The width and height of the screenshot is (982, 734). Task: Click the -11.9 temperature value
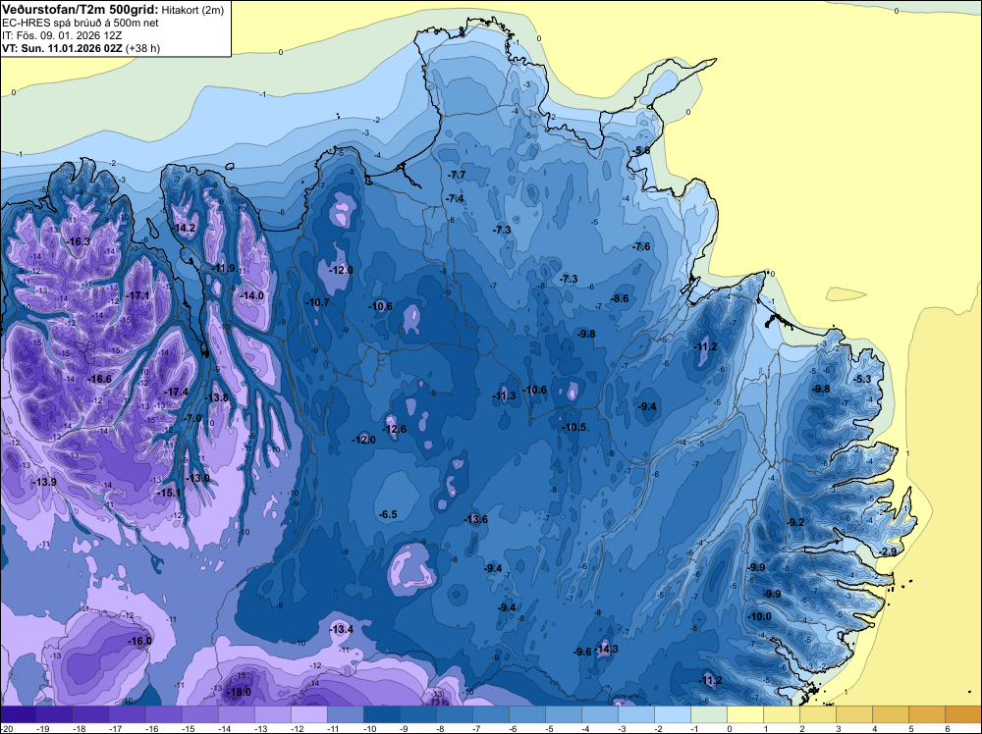click(223, 269)
